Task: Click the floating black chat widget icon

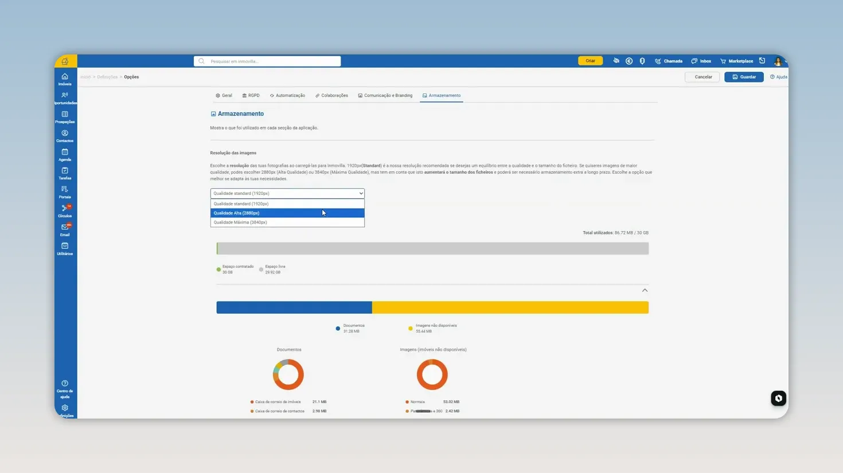Action: 778,398
